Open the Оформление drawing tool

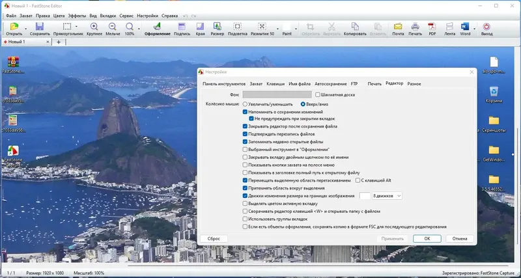[x=157, y=27]
